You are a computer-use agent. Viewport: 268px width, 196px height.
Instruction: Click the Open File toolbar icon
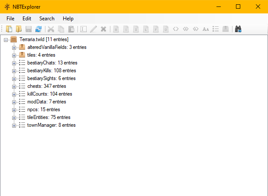point(9,29)
